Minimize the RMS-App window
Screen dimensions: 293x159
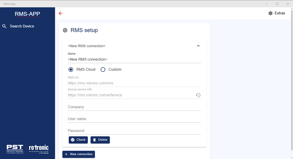click(267, 4)
